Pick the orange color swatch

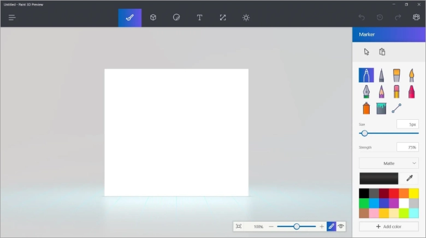[404, 193]
